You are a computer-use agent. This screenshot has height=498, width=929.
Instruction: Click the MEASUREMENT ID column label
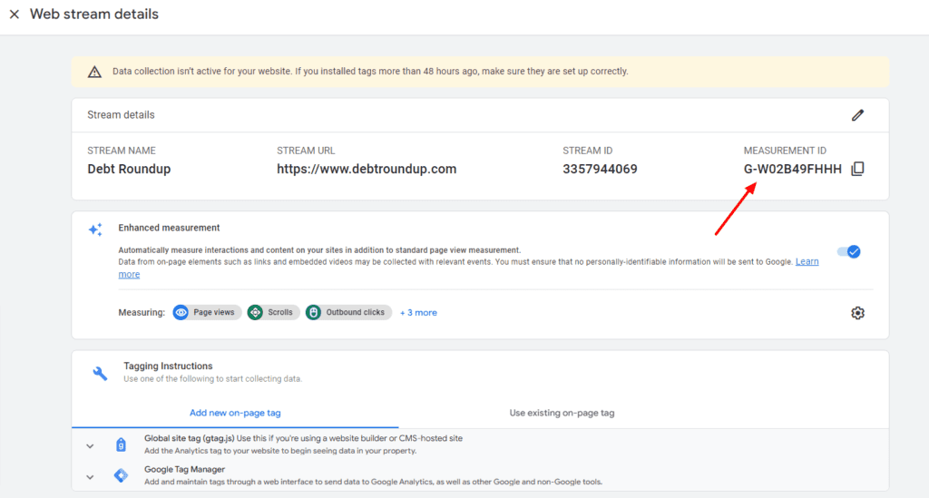tap(785, 151)
